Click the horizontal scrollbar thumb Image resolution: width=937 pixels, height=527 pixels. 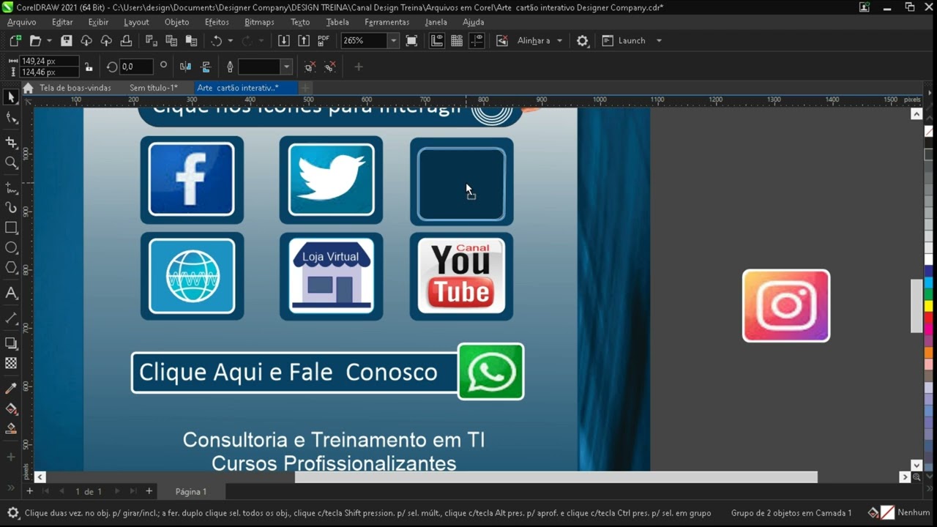(x=556, y=477)
